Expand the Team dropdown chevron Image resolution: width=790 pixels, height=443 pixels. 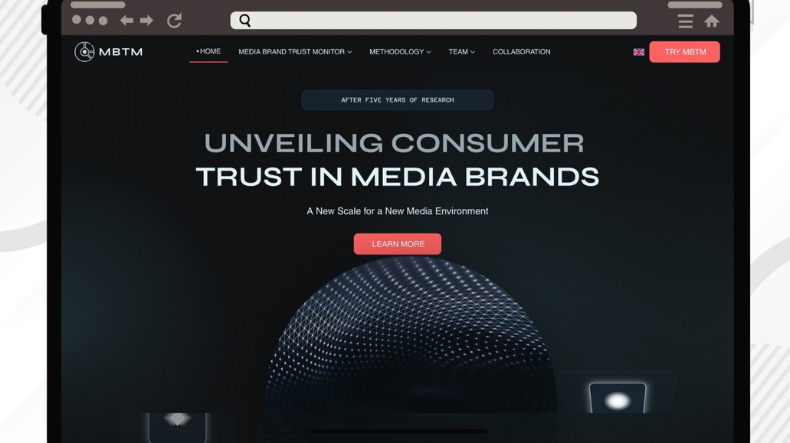(x=473, y=52)
